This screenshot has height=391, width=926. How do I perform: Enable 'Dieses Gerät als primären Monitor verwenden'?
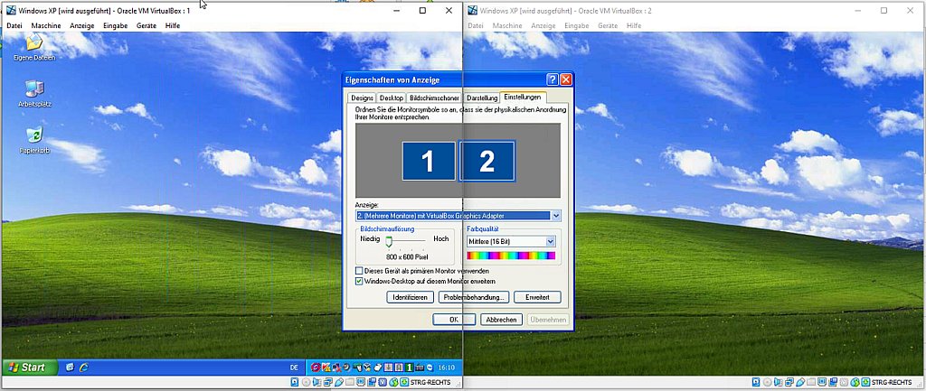(x=361, y=271)
